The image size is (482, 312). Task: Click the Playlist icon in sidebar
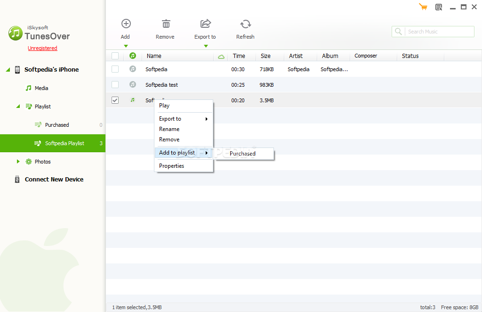point(29,107)
